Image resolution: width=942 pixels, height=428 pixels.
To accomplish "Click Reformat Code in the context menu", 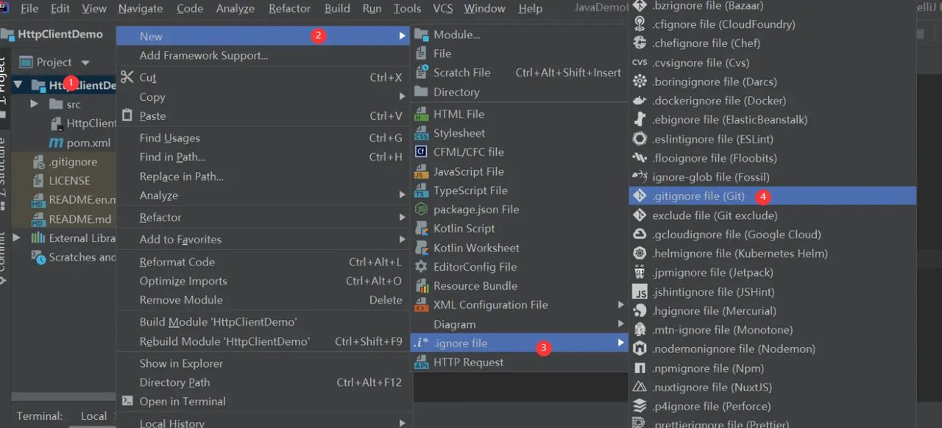I will (x=177, y=262).
